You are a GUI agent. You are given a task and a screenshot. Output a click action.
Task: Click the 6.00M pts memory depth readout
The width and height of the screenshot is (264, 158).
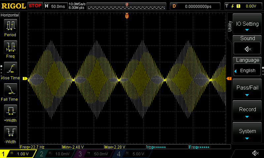[77, 8]
